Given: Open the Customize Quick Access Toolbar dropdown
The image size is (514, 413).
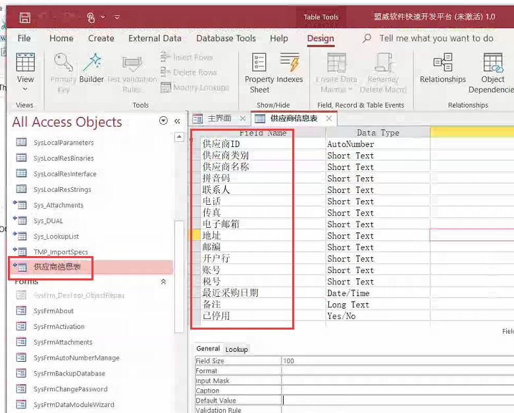Looking at the screenshot, I should point(117,17).
